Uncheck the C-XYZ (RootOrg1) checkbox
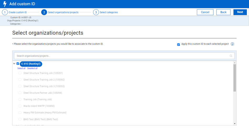This screenshot has width=249, height=134. [18, 64]
